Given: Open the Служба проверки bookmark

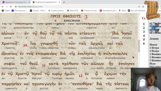Looking at the screenshot, I should coord(56,11).
